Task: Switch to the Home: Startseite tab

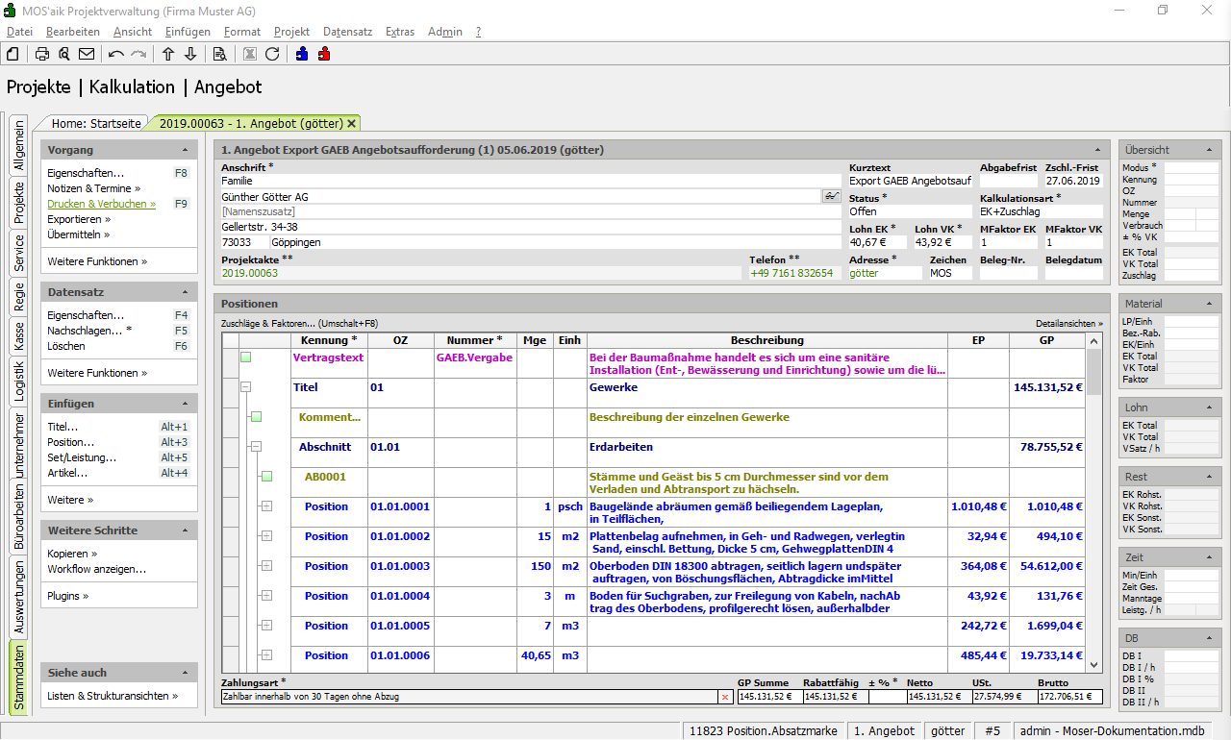Action: click(96, 123)
